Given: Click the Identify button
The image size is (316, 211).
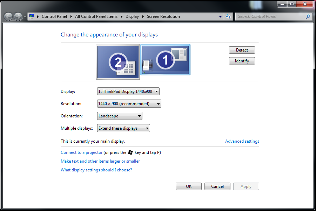Looking at the screenshot, I should pyautogui.click(x=242, y=61).
